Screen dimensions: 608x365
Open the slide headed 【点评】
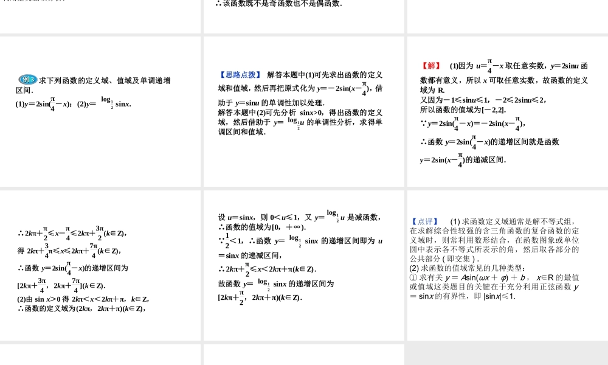coord(508,265)
